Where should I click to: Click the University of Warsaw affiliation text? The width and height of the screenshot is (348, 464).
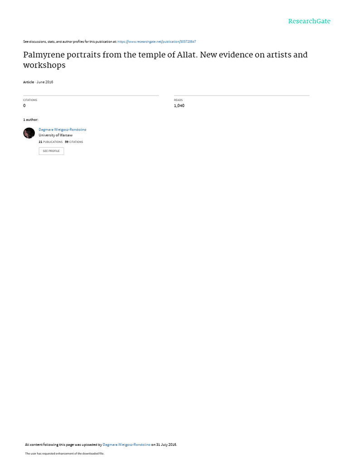[x=55, y=135]
